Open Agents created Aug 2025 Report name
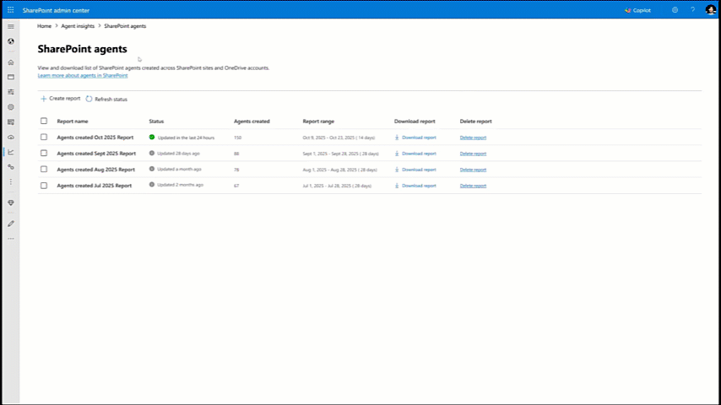This screenshot has width=721, height=405. 96,170
